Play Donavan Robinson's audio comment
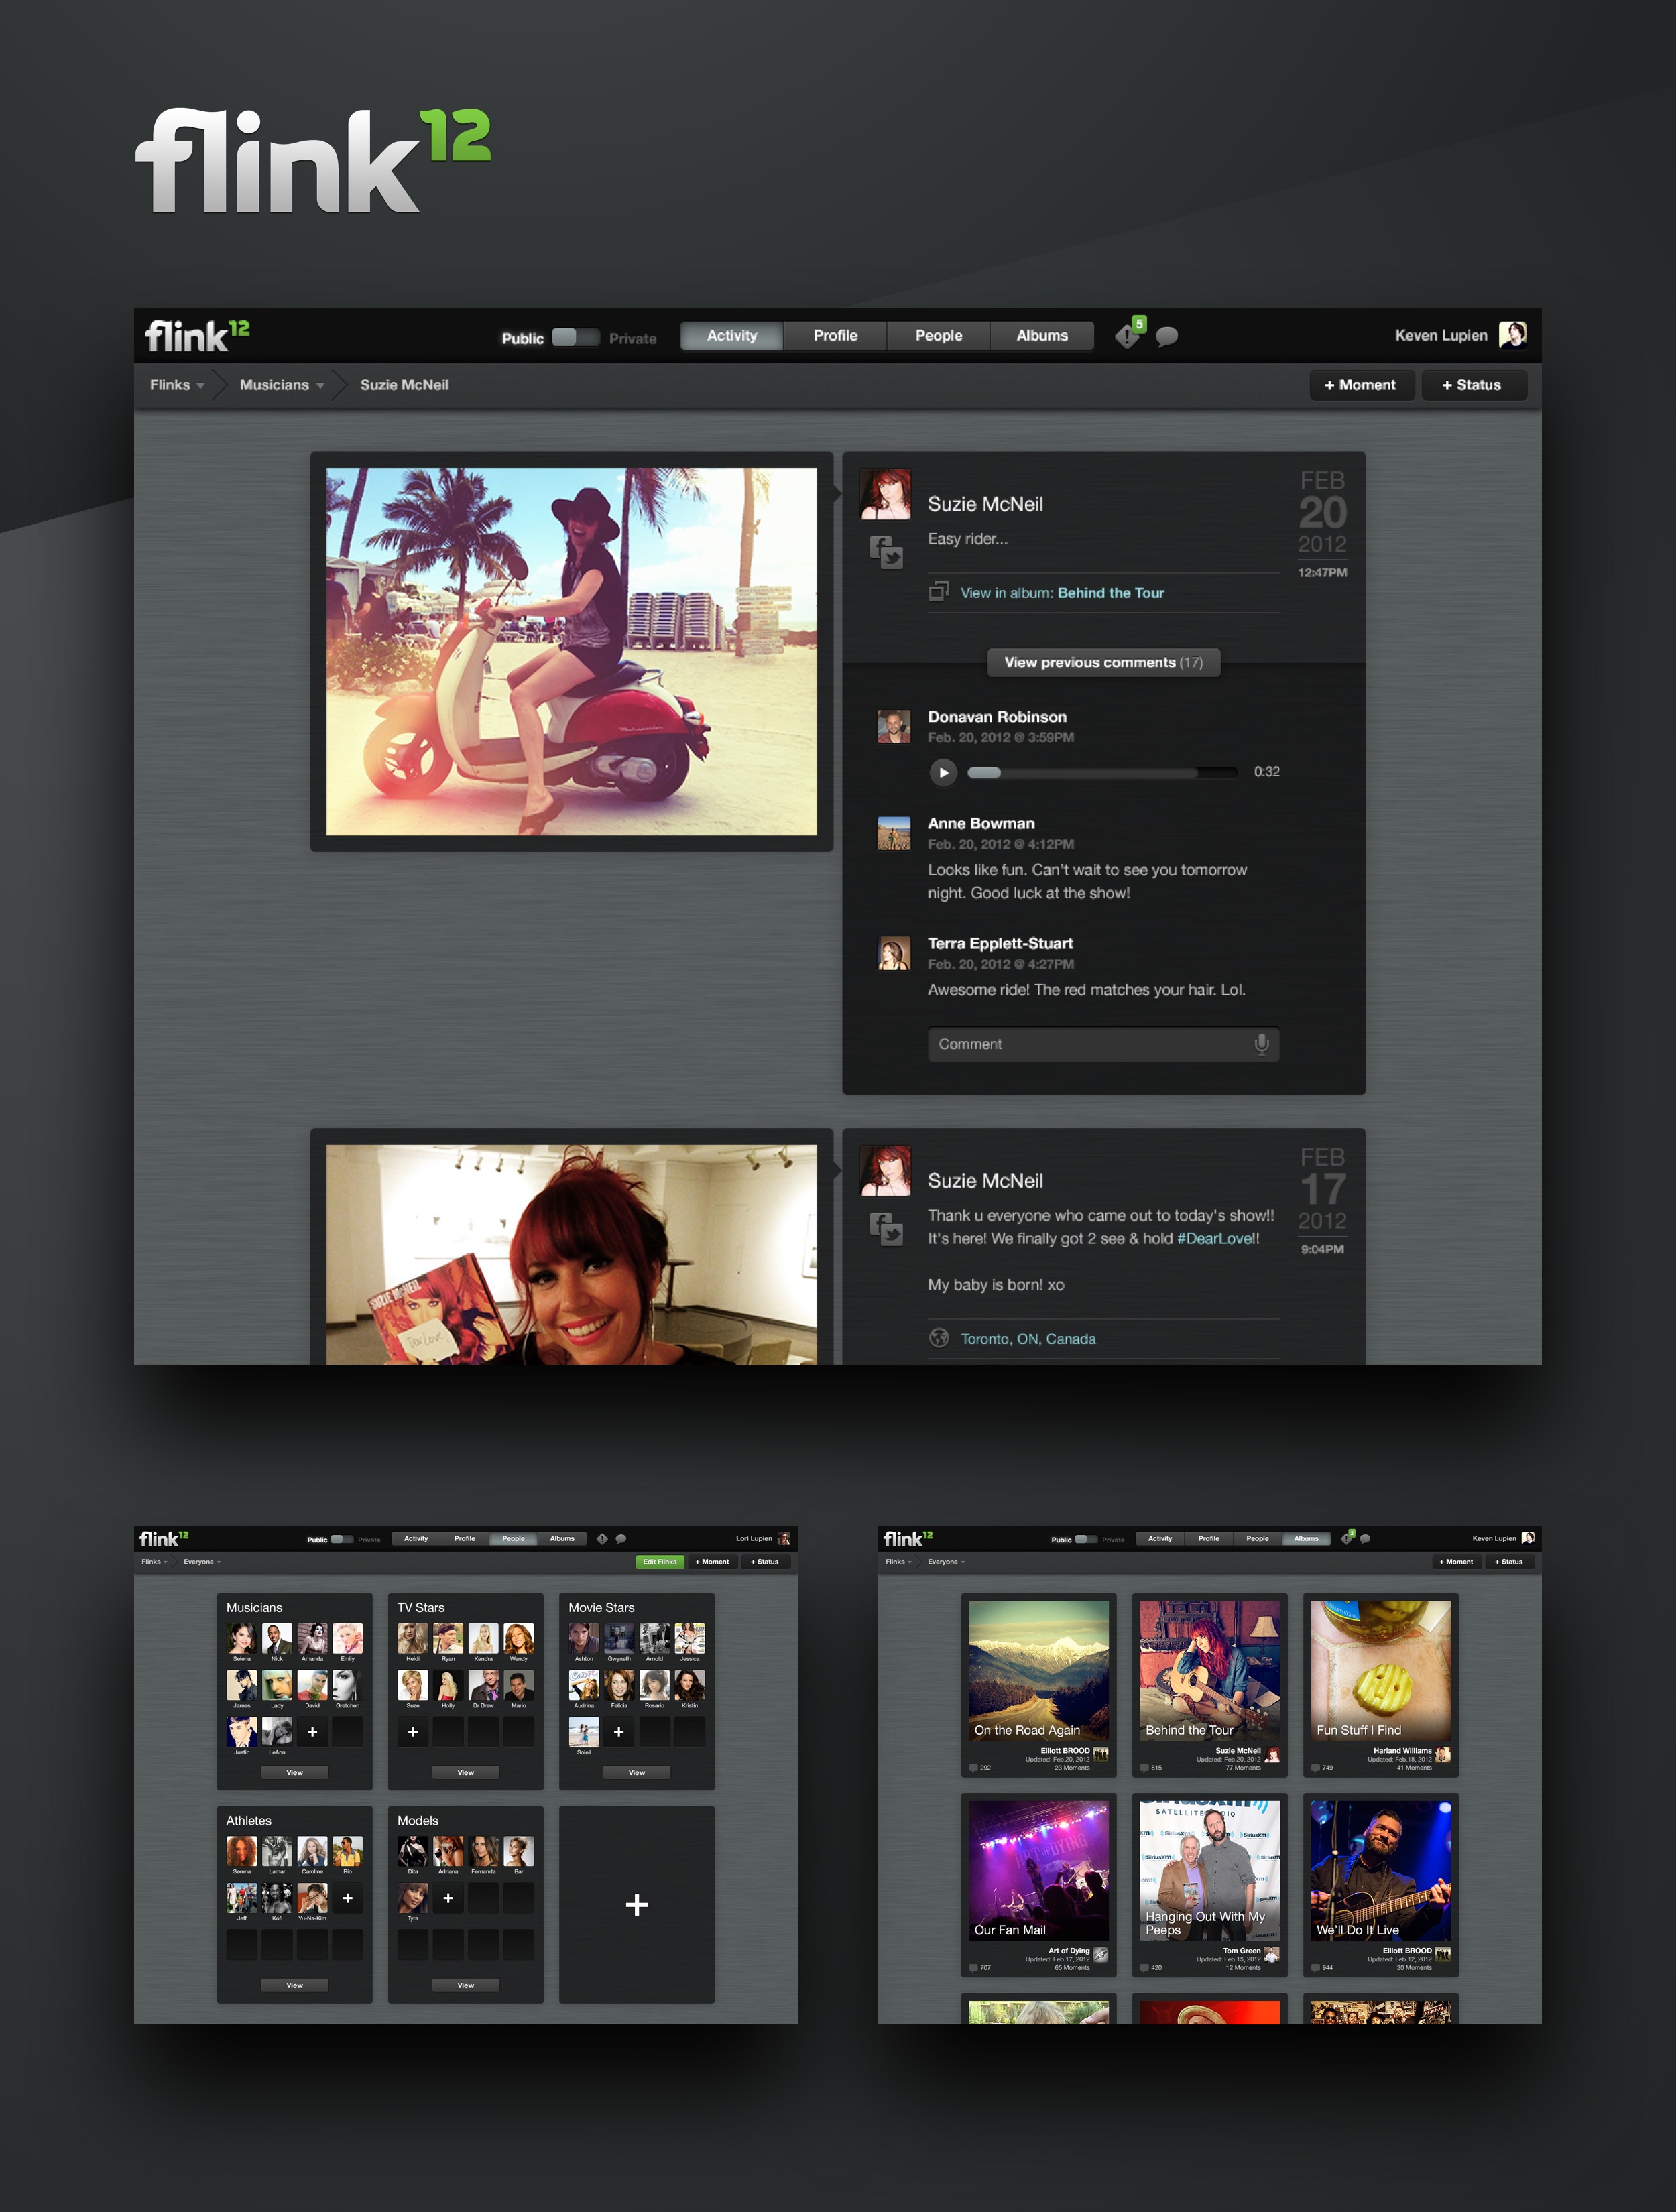This screenshot has width=1676, height=2212. click(943, 772)
